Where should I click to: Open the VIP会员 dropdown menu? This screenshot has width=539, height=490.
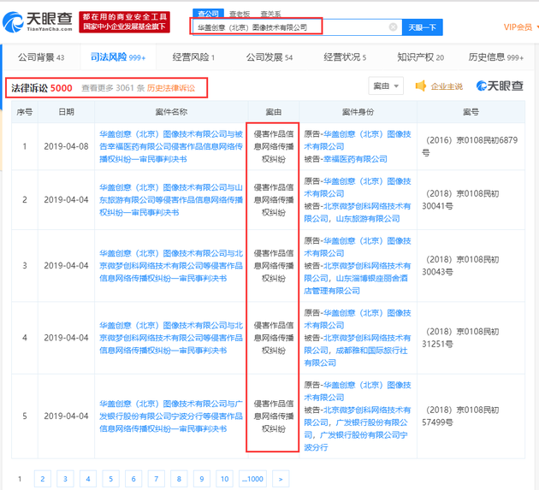coord(520,27)
